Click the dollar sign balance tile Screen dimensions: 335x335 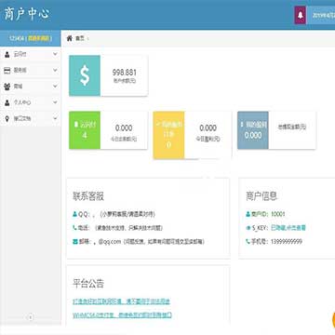[x=85, y=75]
